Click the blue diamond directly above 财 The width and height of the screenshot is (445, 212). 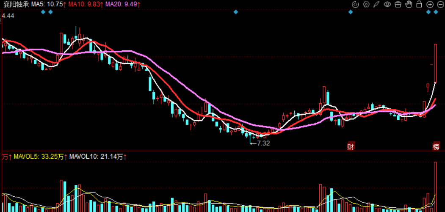(x=351, y=12)
